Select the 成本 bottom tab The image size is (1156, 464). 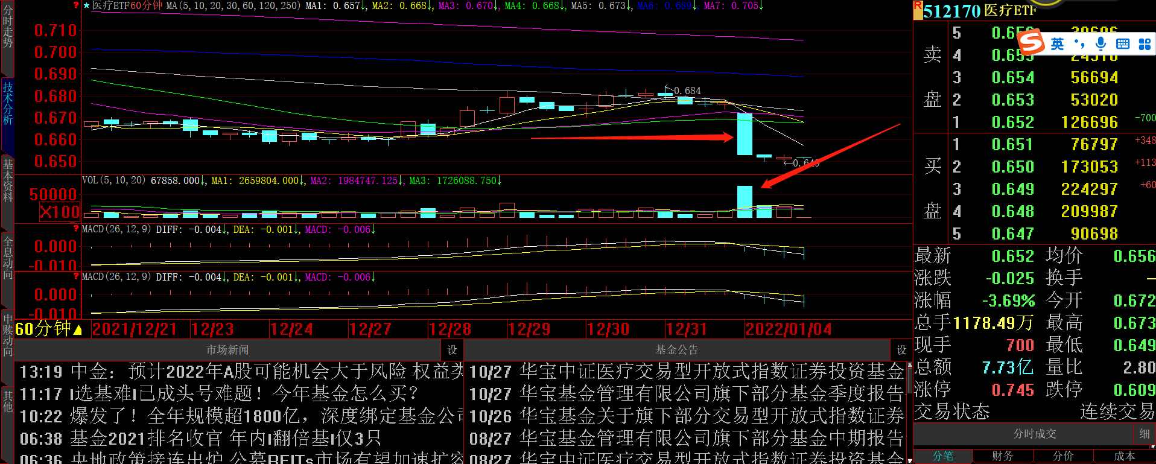pos(1123,456)
